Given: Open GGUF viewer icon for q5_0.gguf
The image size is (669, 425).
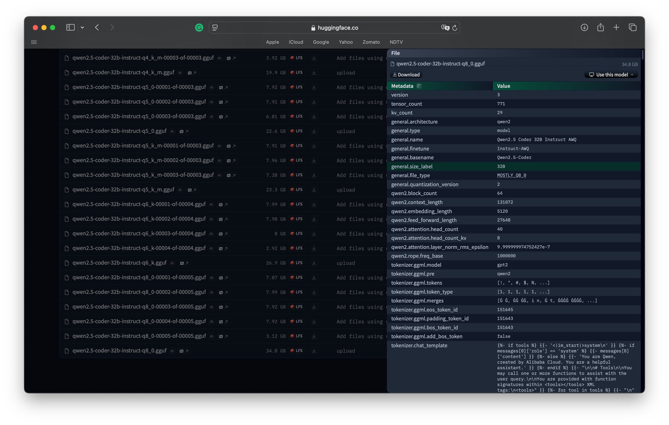Looking at the screenshot, I should pos(184,131).
